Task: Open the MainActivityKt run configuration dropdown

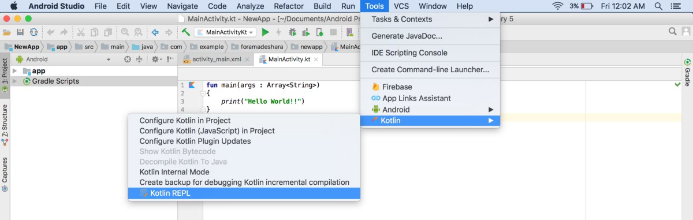Action: tap(225, 32)
